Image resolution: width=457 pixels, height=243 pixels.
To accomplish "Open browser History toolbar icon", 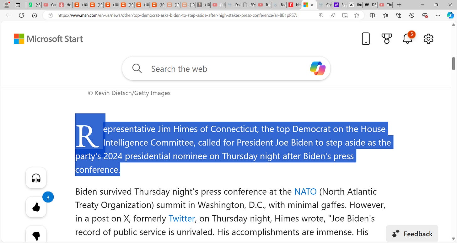I will coord(412,15).
